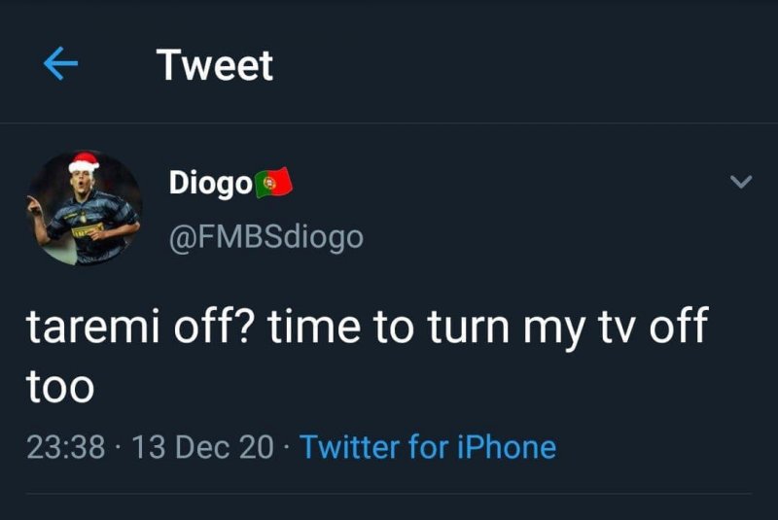Viewport: 778px width, 520px height.
Task: Open the Twitter for iPhone source link
Action: click(428, 447)
